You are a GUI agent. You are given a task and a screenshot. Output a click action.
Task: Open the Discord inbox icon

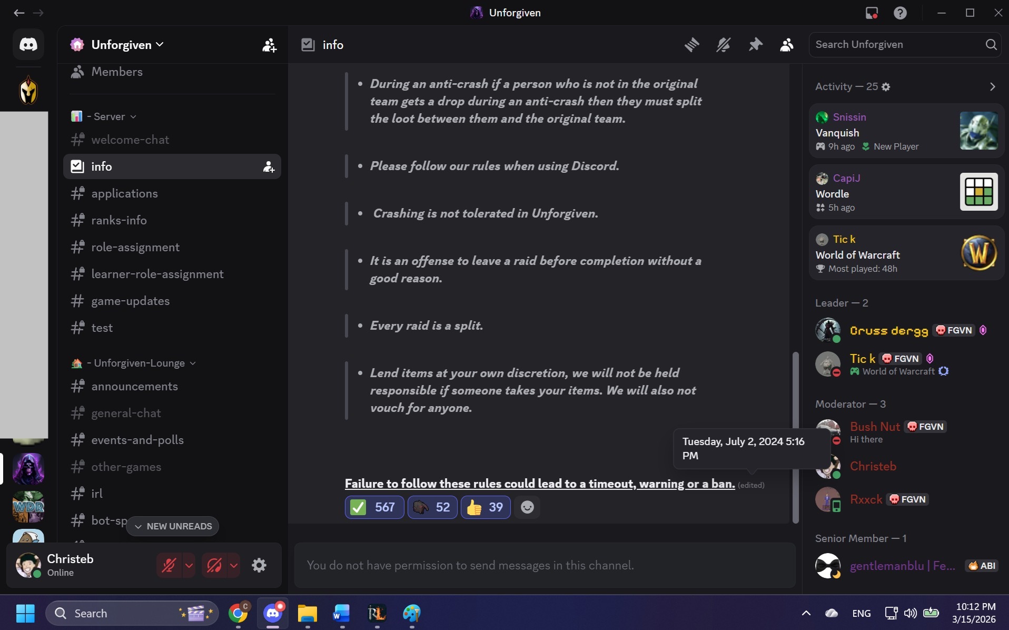[872, 13]
